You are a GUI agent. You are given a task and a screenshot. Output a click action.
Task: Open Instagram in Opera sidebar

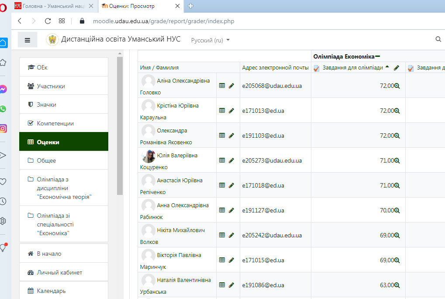(x=3, y=129)
